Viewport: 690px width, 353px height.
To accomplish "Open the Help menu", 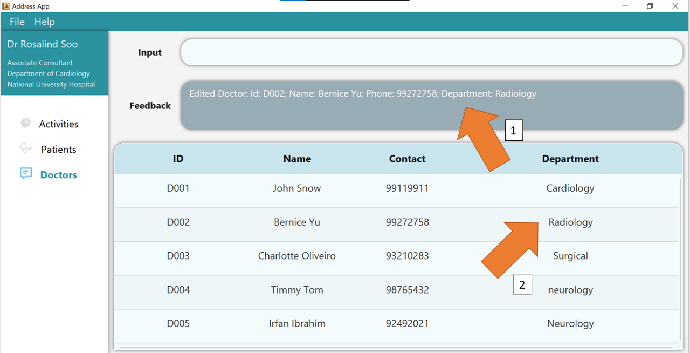I will (45, 22).
